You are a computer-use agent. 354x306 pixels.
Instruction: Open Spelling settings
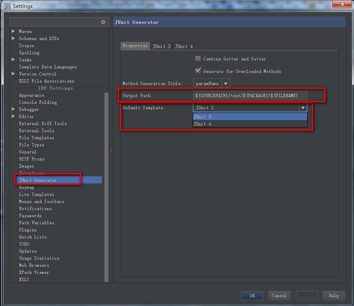tap(29, 53)
